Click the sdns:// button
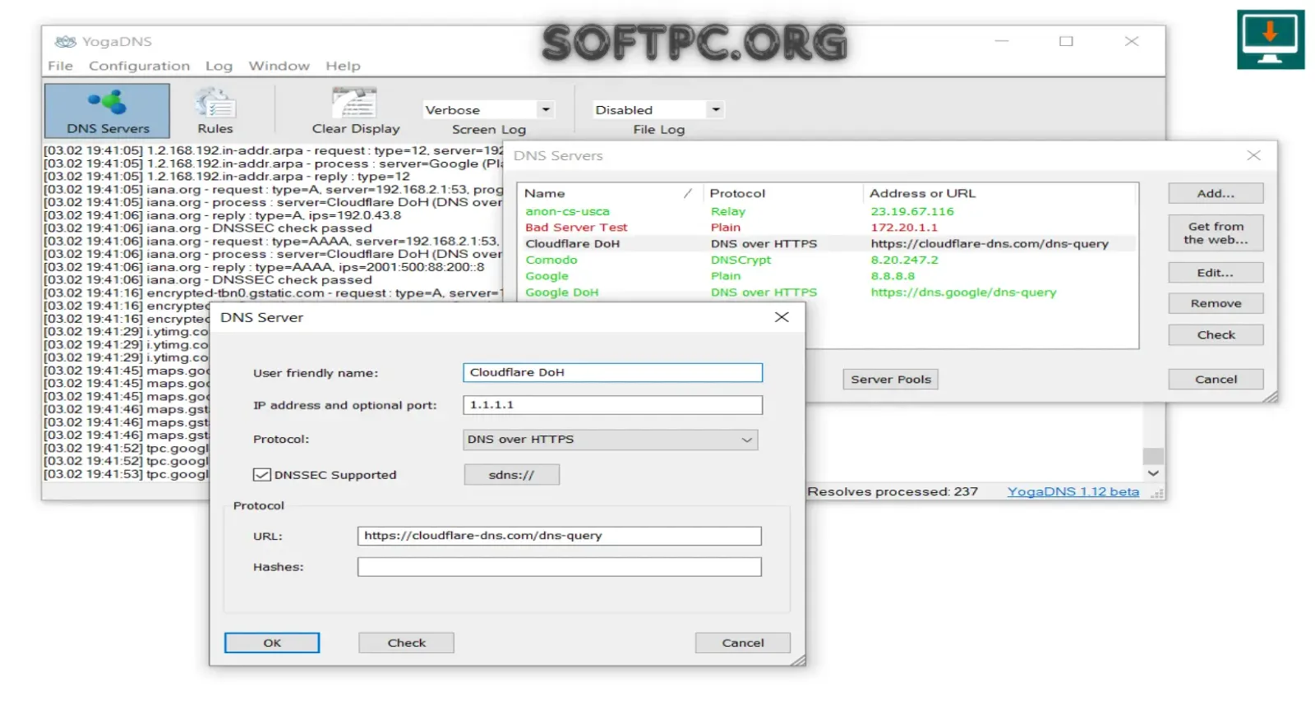The height and width of the screenshot is (705, 1315). tap(511, 475)
